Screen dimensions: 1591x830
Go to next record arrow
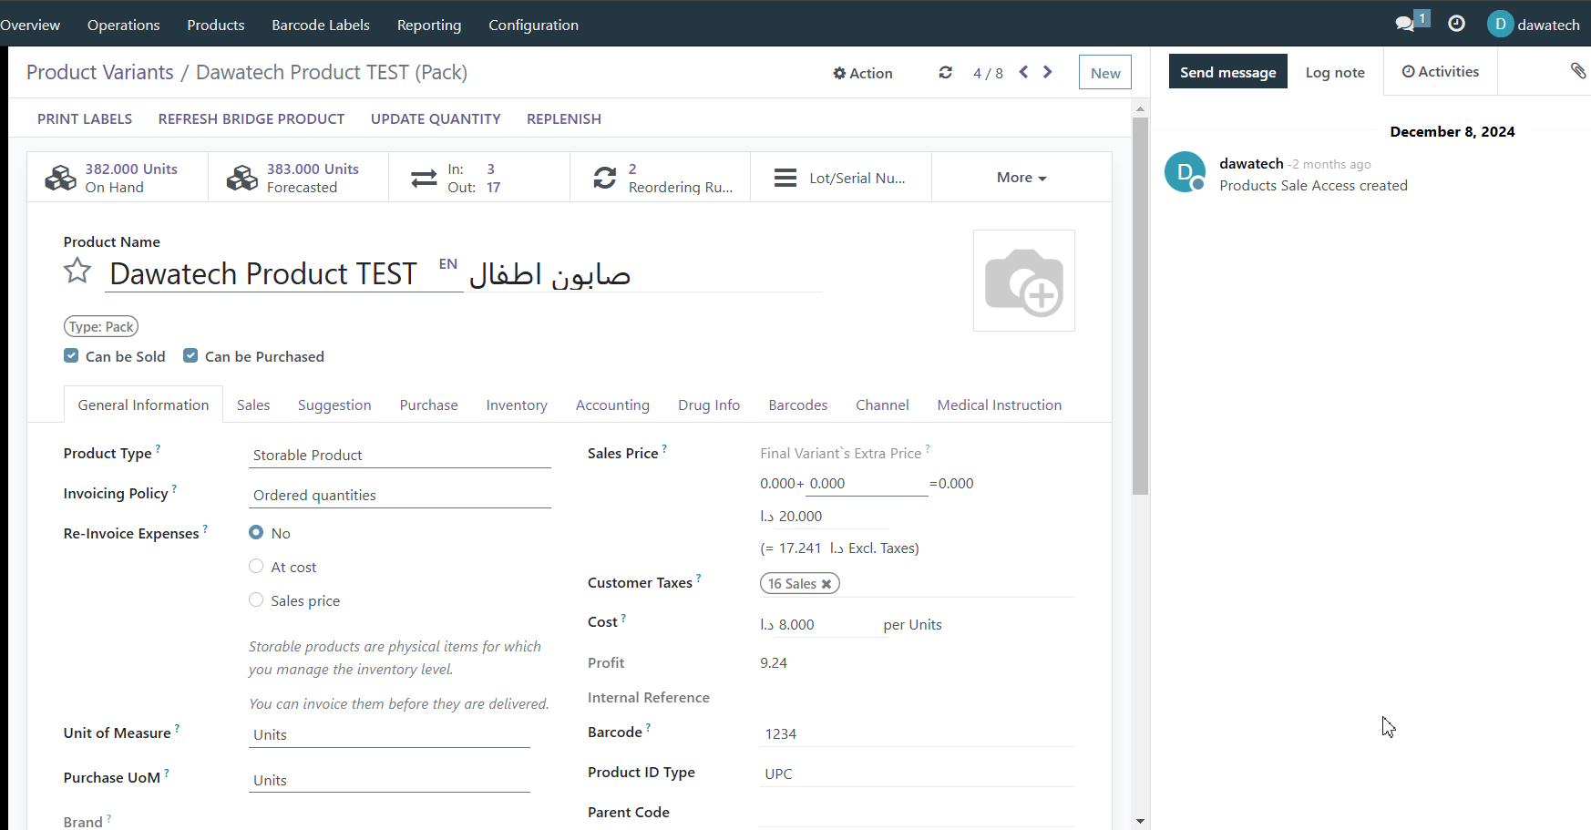click(1048, 72)
